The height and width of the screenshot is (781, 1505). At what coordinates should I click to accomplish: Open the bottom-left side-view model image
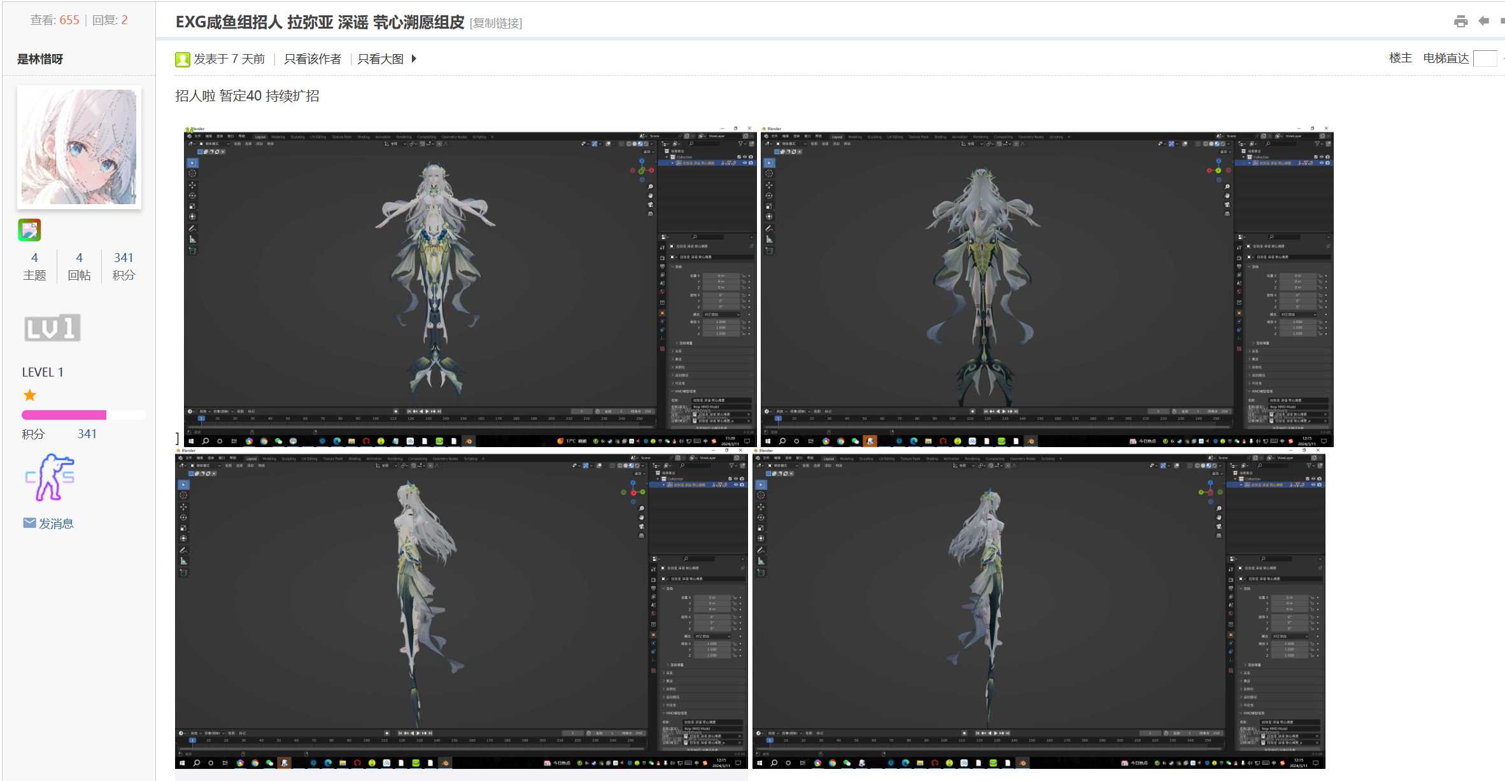pos(462,608)
